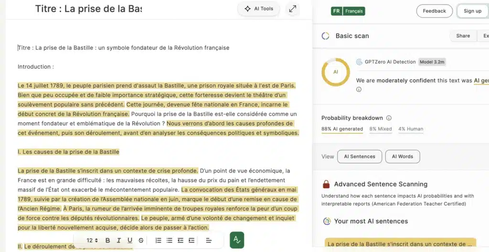Viewport: 489px width, 252px height.
Task: Switch view to AI Words
Action: [x=403, y=157]
